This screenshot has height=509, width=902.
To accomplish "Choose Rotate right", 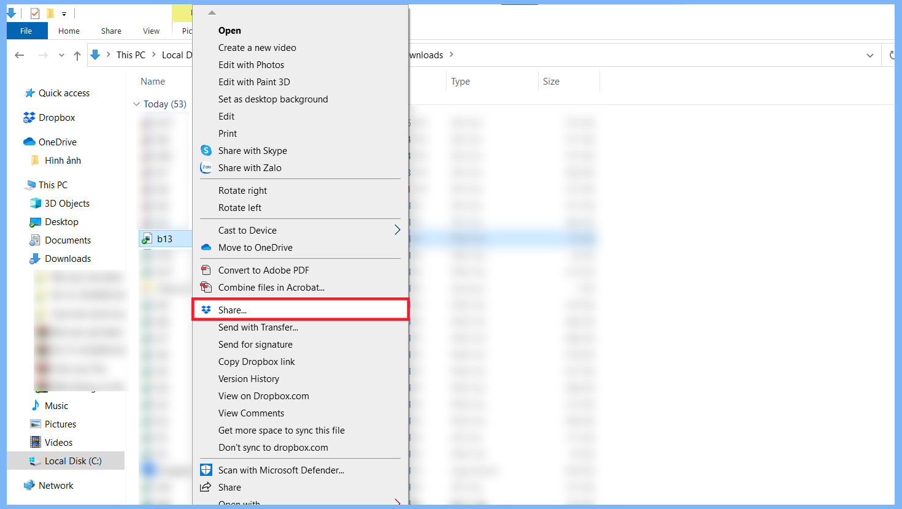I will coord(242,190).
